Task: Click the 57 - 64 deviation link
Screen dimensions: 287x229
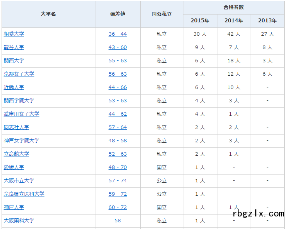Action: [118, 127]
